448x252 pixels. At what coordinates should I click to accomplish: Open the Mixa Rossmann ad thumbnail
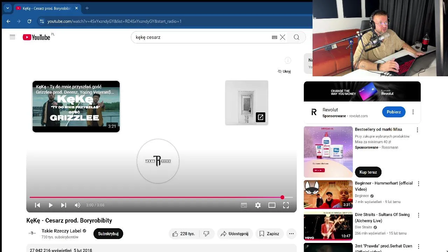(x=328, y=152)
